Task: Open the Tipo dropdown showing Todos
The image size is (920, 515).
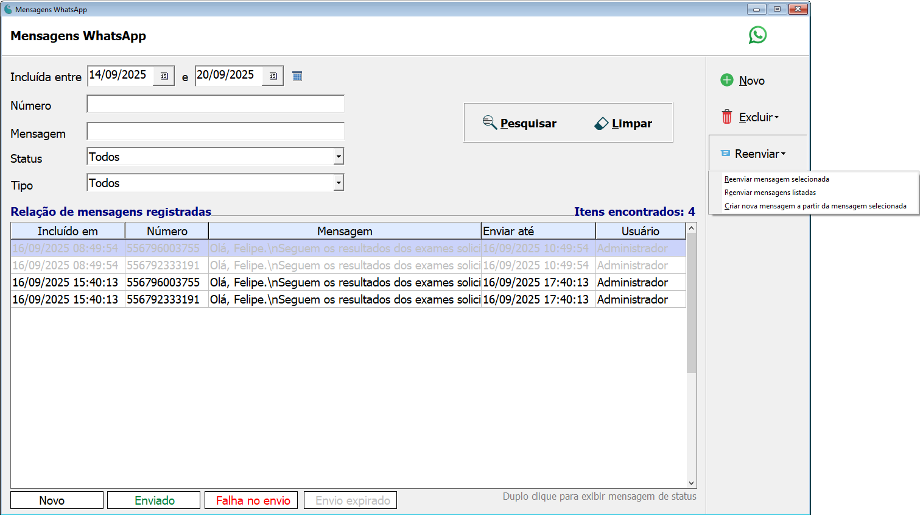Action: click(339, 183)
